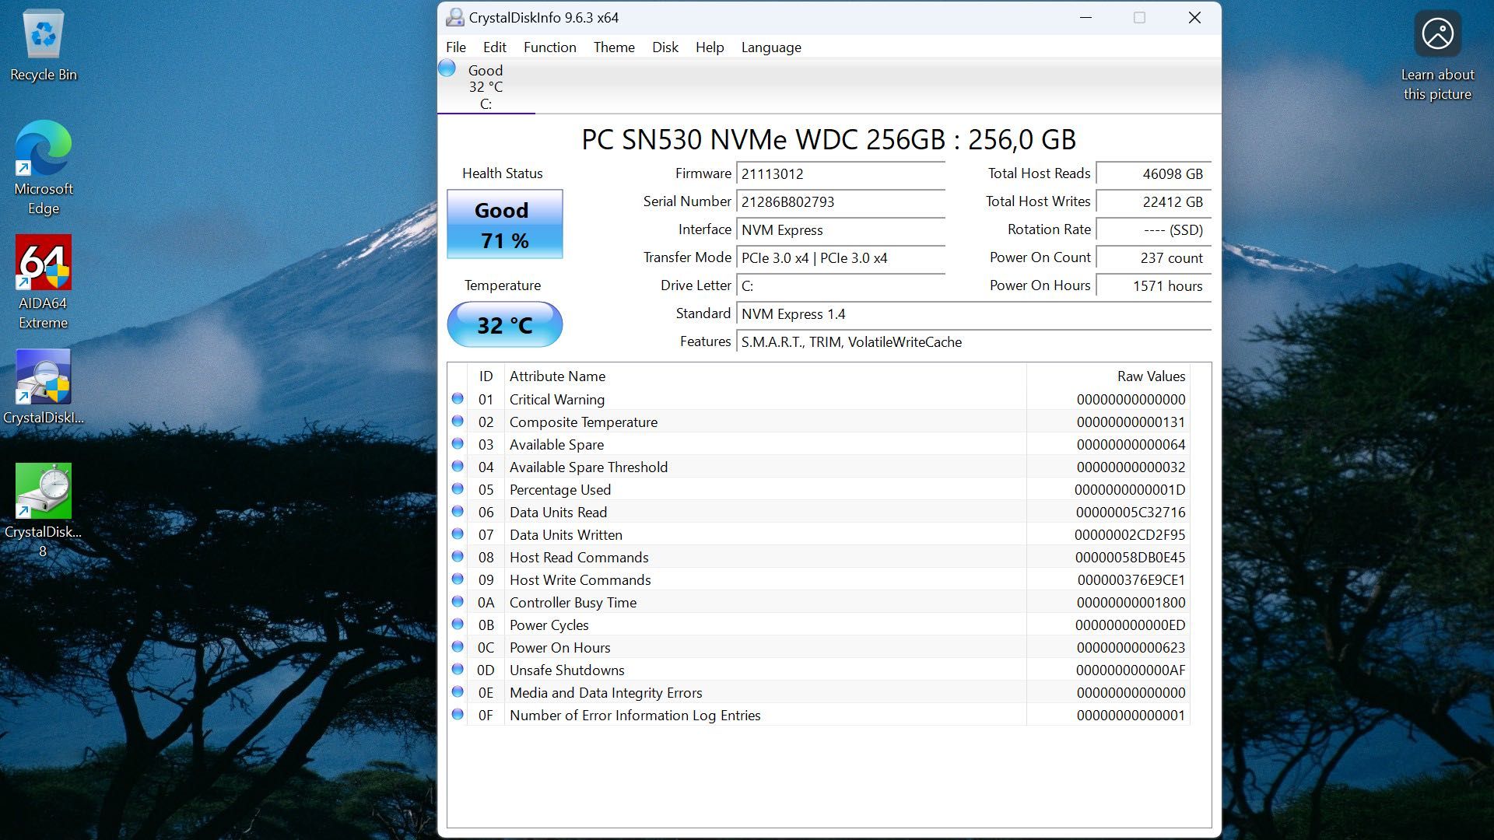The height and width of the screenshot is (840, 1494).
Task: Click the Serial Number field
Action: pyautogui.click(x=840, y=202)
